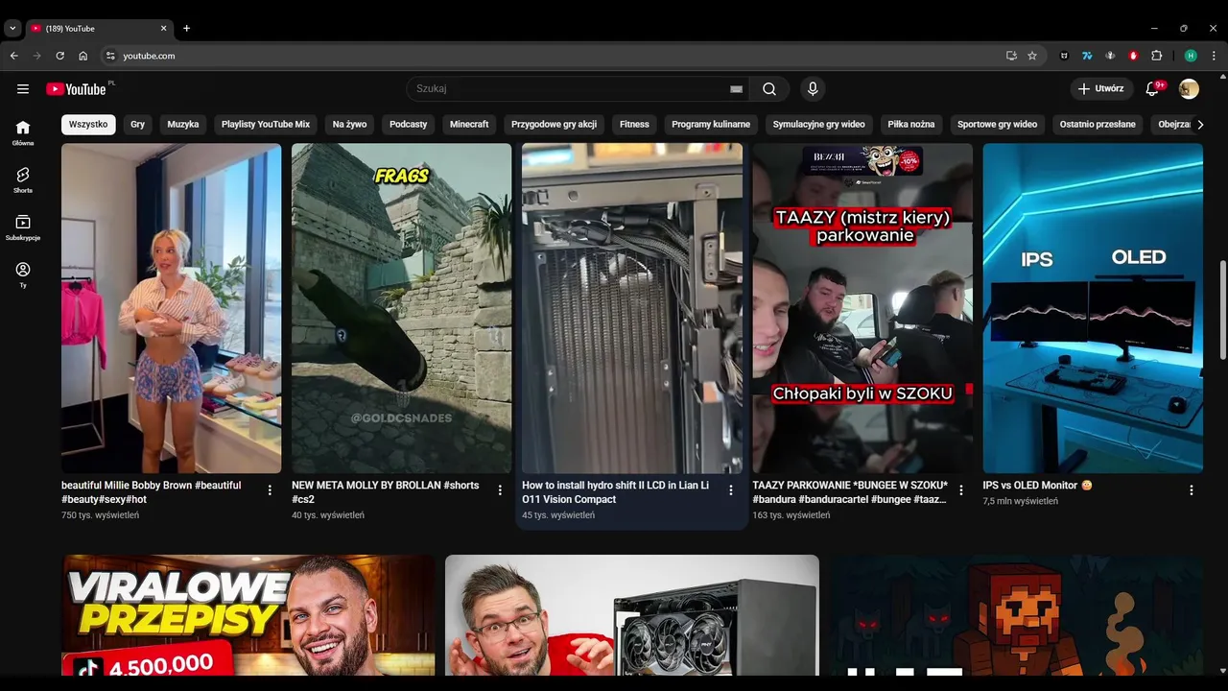Click the Utwórz create button

click(1101, 89)
